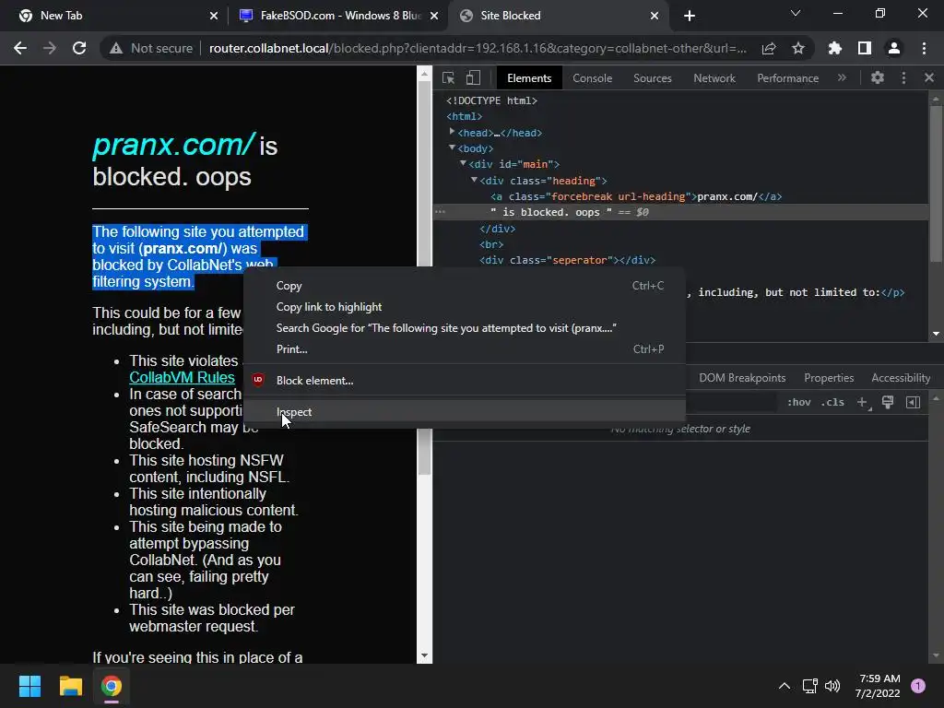The image size is (944, 708).
Task: Open the Chrome profile avatar
Action: (894, 48)
